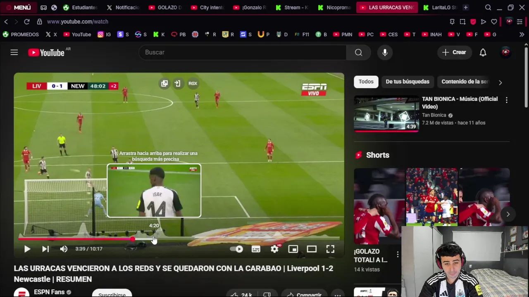Open the Tan Bionica channel name link
Viewport: 529px width, 297px height.
[x=434, y=115]
